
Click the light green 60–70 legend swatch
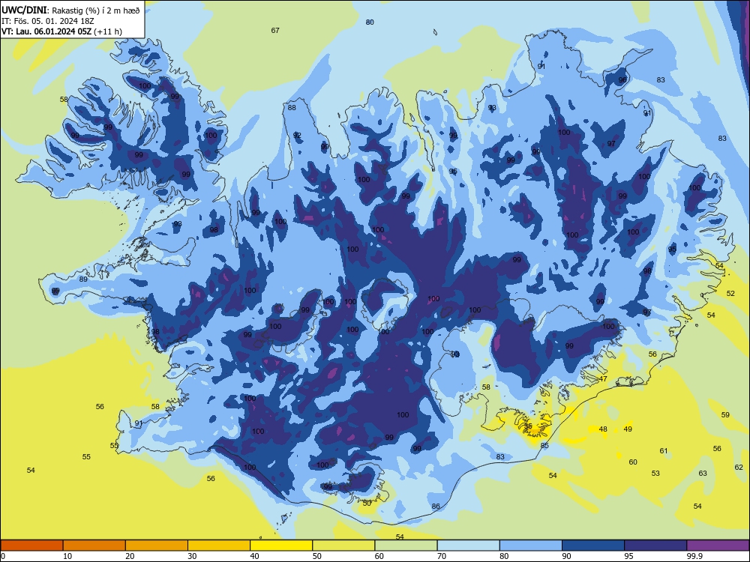(x=406, y=546)
